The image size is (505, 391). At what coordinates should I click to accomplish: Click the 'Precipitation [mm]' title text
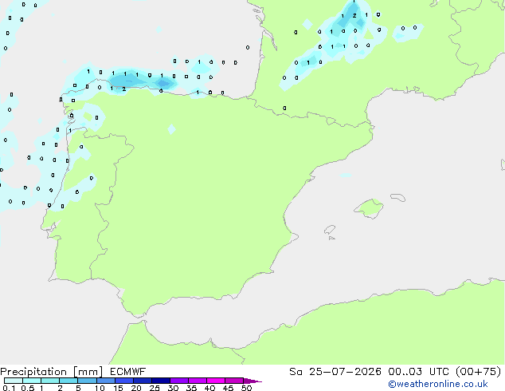point(52,372)
